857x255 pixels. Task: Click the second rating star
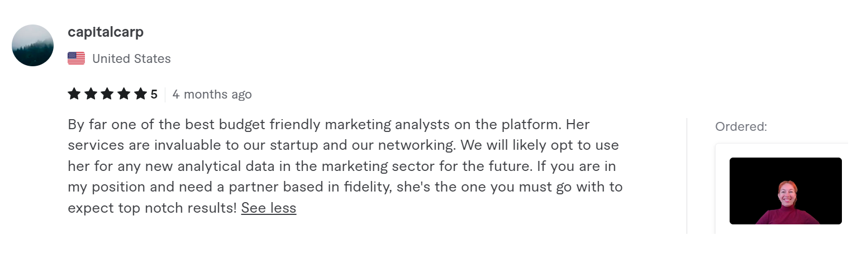tap(91, 94)
